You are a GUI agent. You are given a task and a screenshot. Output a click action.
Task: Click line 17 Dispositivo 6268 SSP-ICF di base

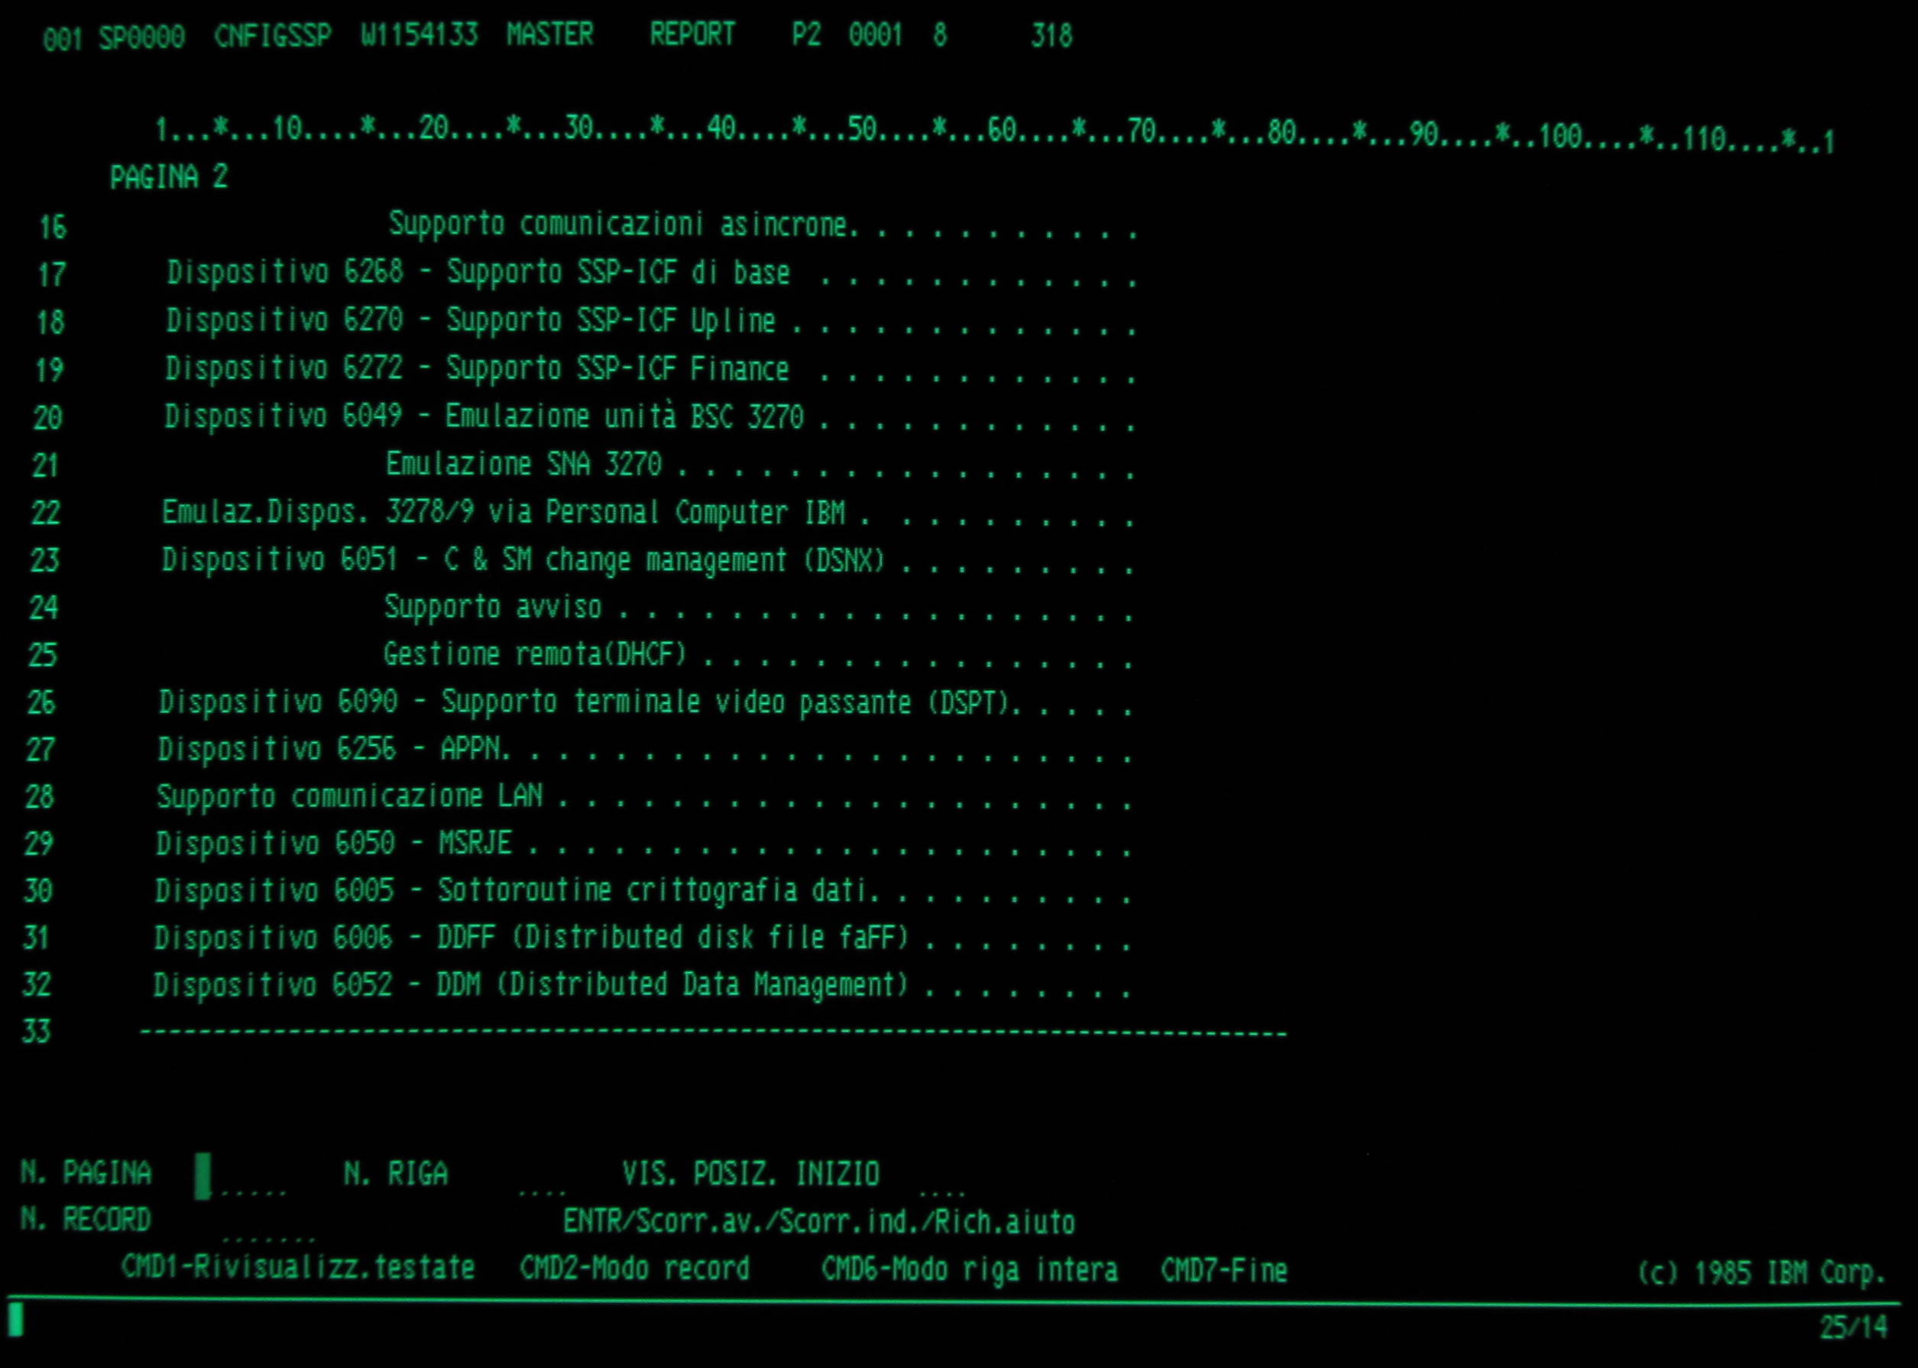click(478, 272)
